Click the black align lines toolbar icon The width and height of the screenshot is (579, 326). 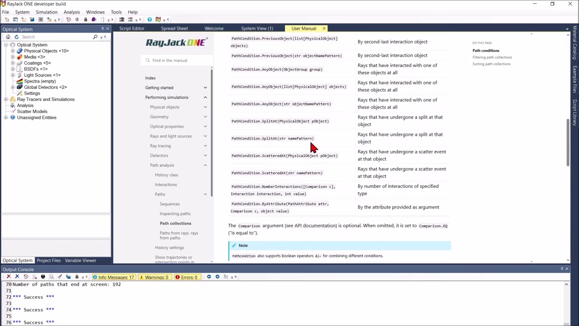point(122,19)
